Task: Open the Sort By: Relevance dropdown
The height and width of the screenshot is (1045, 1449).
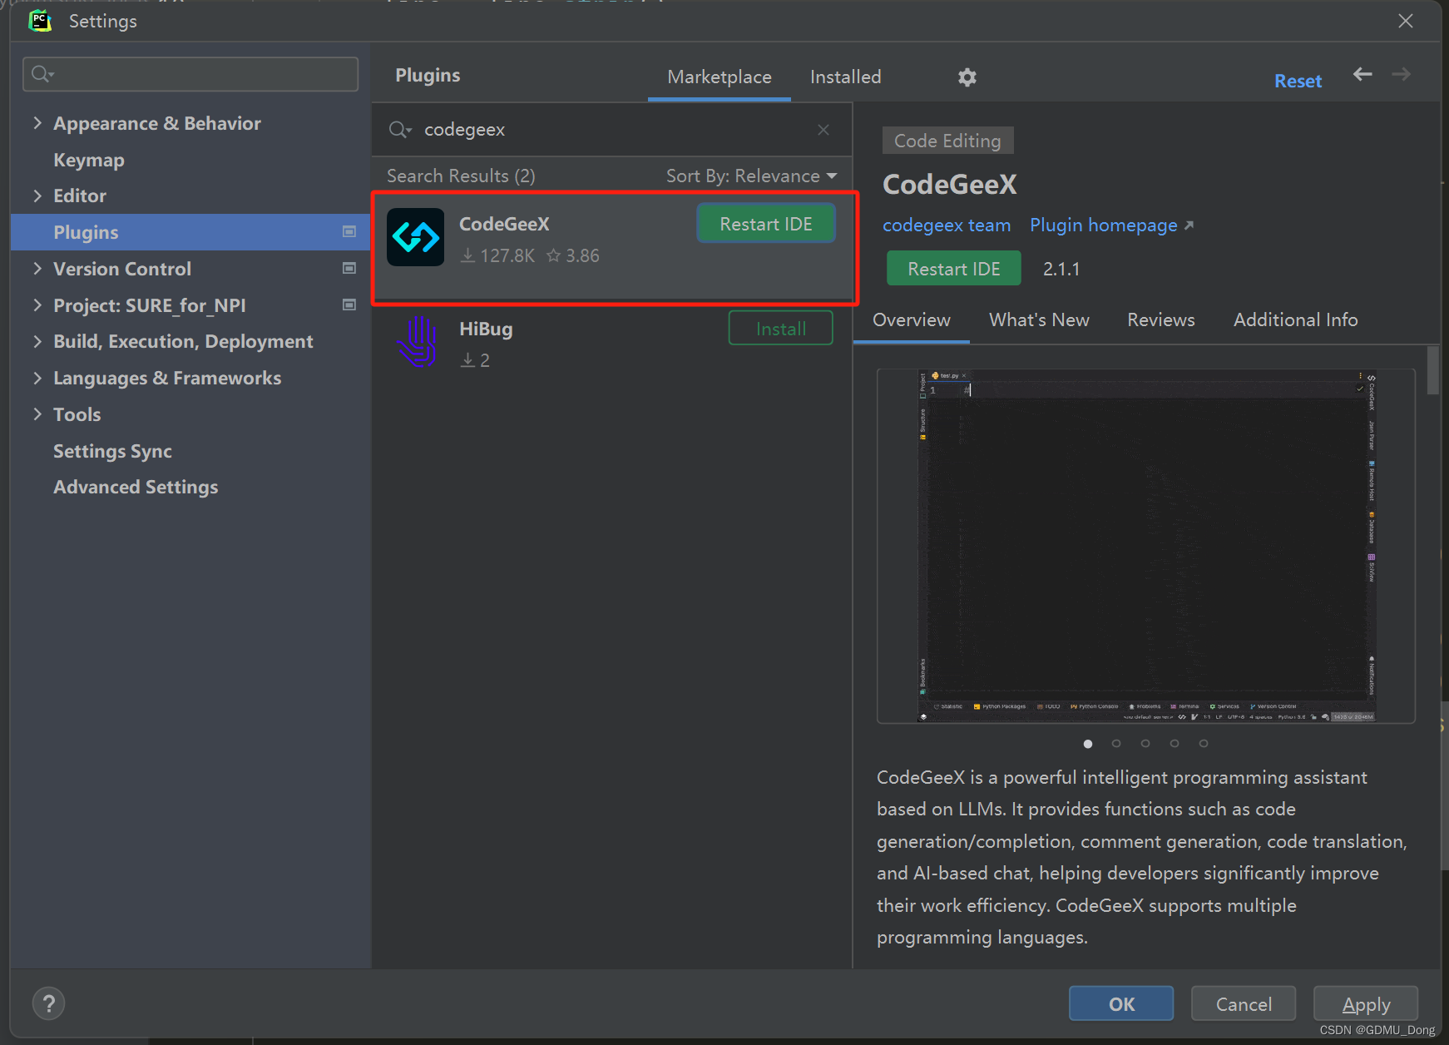Action: pyautogui.click(x=751, y=176)
